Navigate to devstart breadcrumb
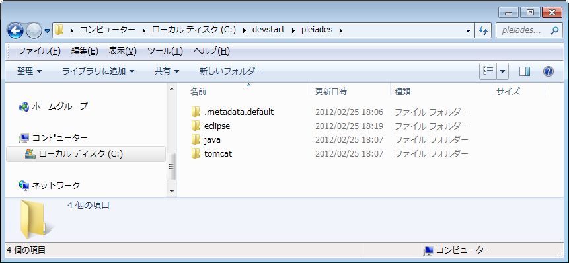Image resolution: width=569 pixels, height=263 pixels. (x=268, y=30)
